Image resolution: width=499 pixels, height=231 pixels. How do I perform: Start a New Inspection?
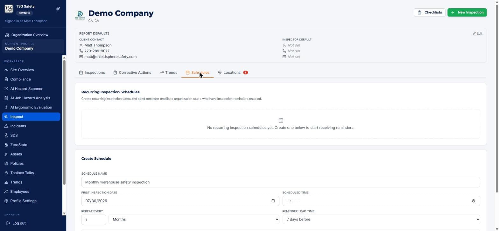(467, 12)
